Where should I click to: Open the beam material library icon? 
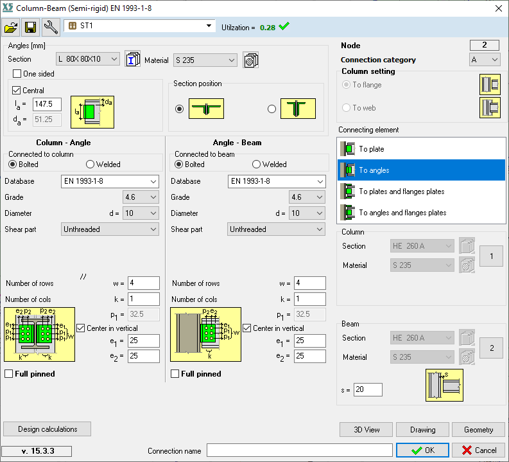(467, 357)
